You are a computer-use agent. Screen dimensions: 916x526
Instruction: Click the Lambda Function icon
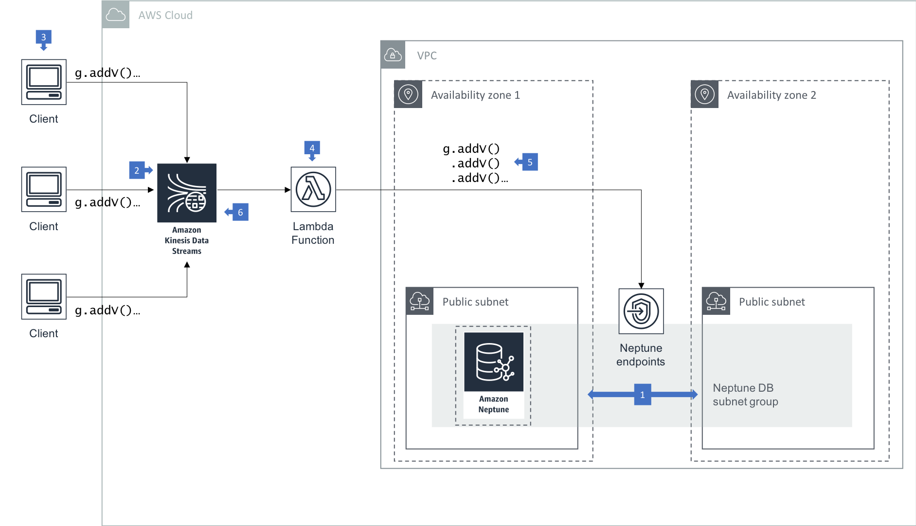point(313,189)
